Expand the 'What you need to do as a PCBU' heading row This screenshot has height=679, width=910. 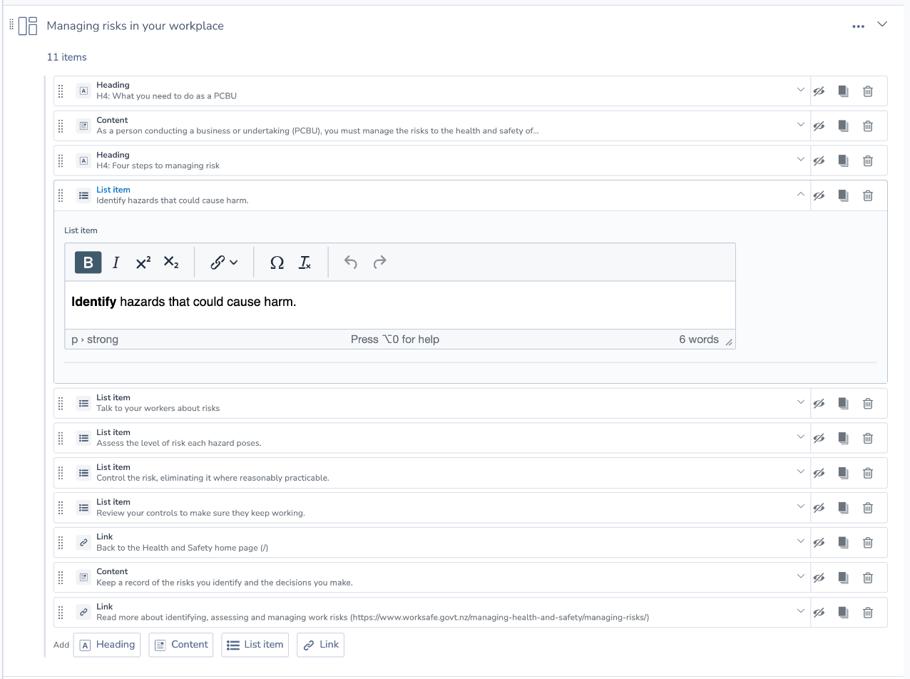[800, 90]
